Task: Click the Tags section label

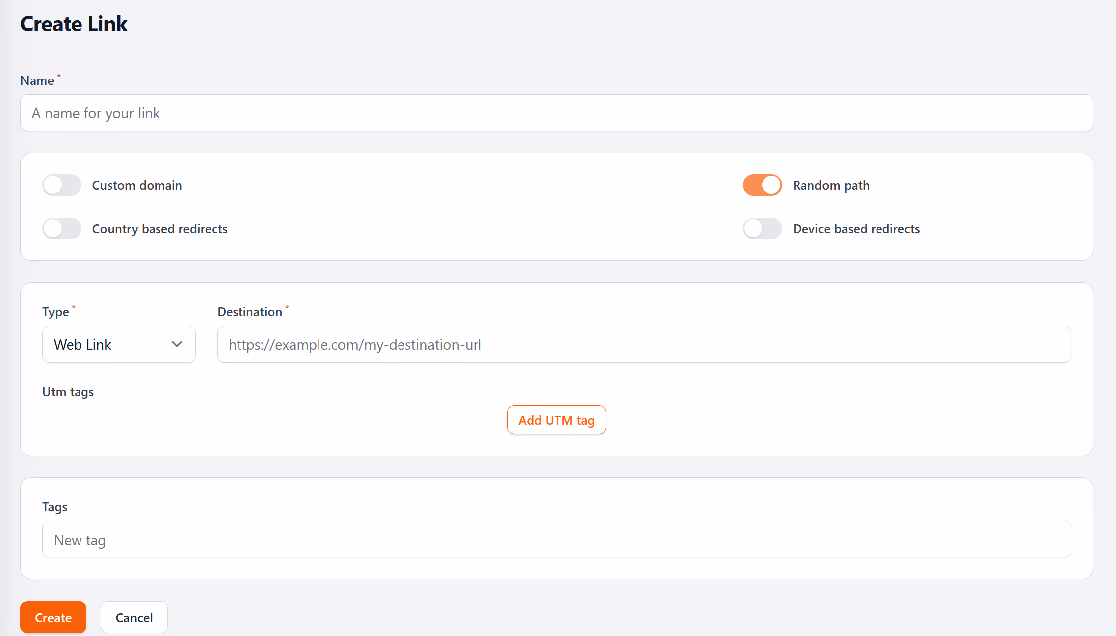Action: tap(55, 506)
